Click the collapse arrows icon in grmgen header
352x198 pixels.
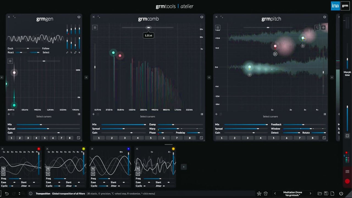point(14,17)
